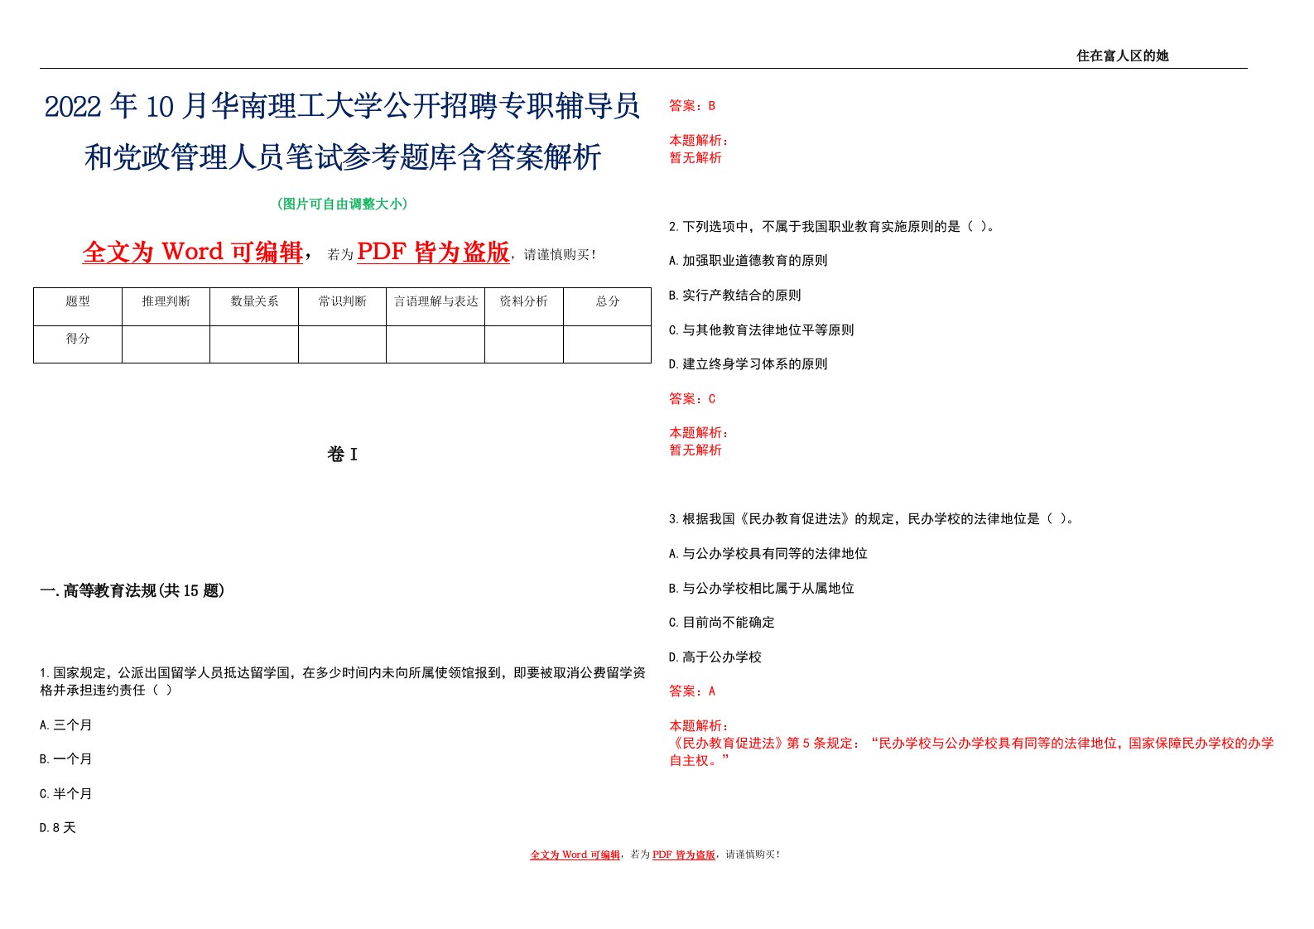Click question 1 text about 公派出国留学人员
1314x929 pixels.
[x=342, y=681]
